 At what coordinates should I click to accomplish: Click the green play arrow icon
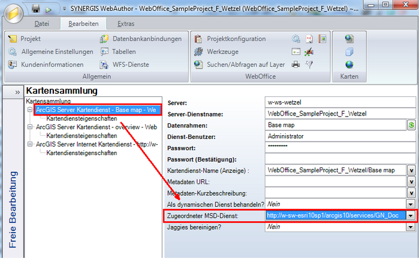click(x=49, y=9)
